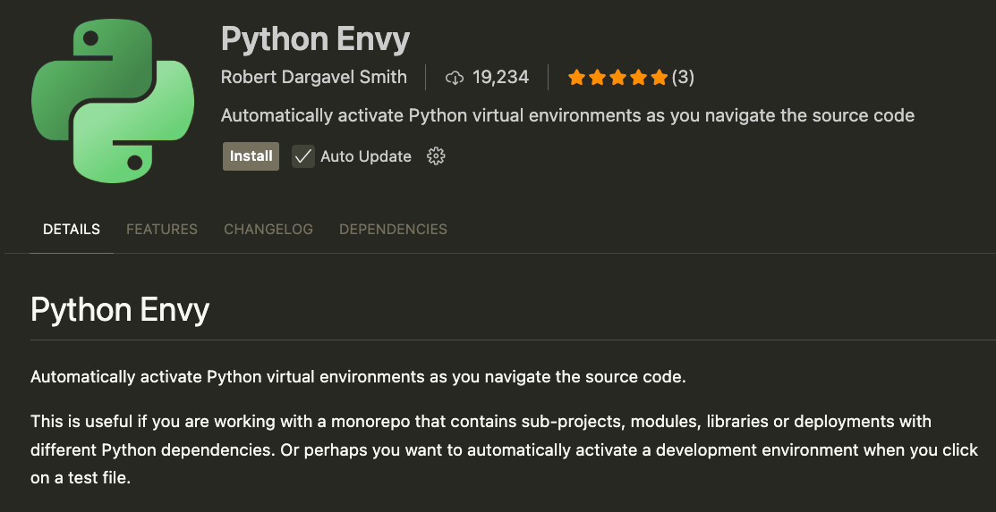This screenshot has width=996, height=512.
Task: Switch to the FEATURES tab
Action: [162, 230]
